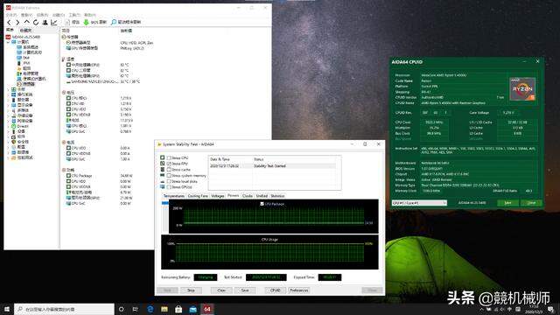Expand the DirectX tree node

pos(8,126)
